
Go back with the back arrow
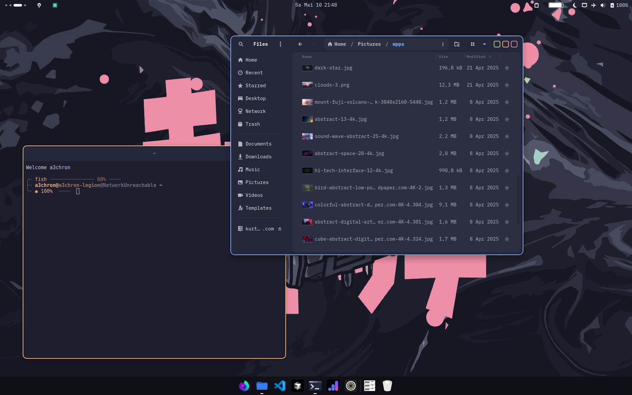tap(300, 44)
